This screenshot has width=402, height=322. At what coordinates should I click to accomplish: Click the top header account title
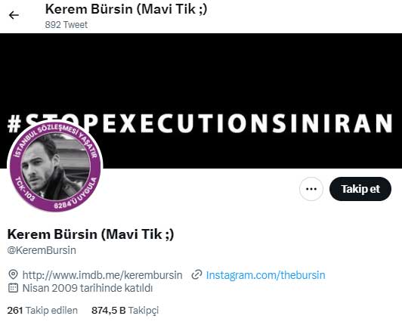[x=126, y=9]
